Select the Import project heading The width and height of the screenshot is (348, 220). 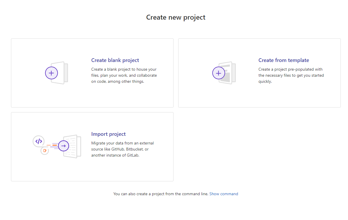point(108,134)
